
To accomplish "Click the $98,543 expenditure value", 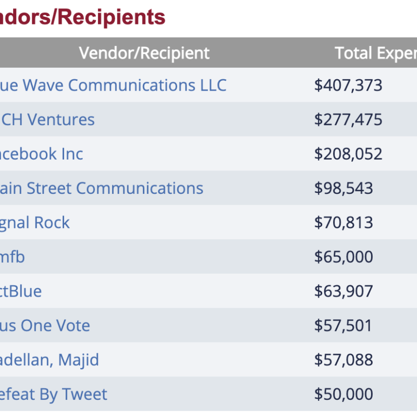I will tap(344, 188).
